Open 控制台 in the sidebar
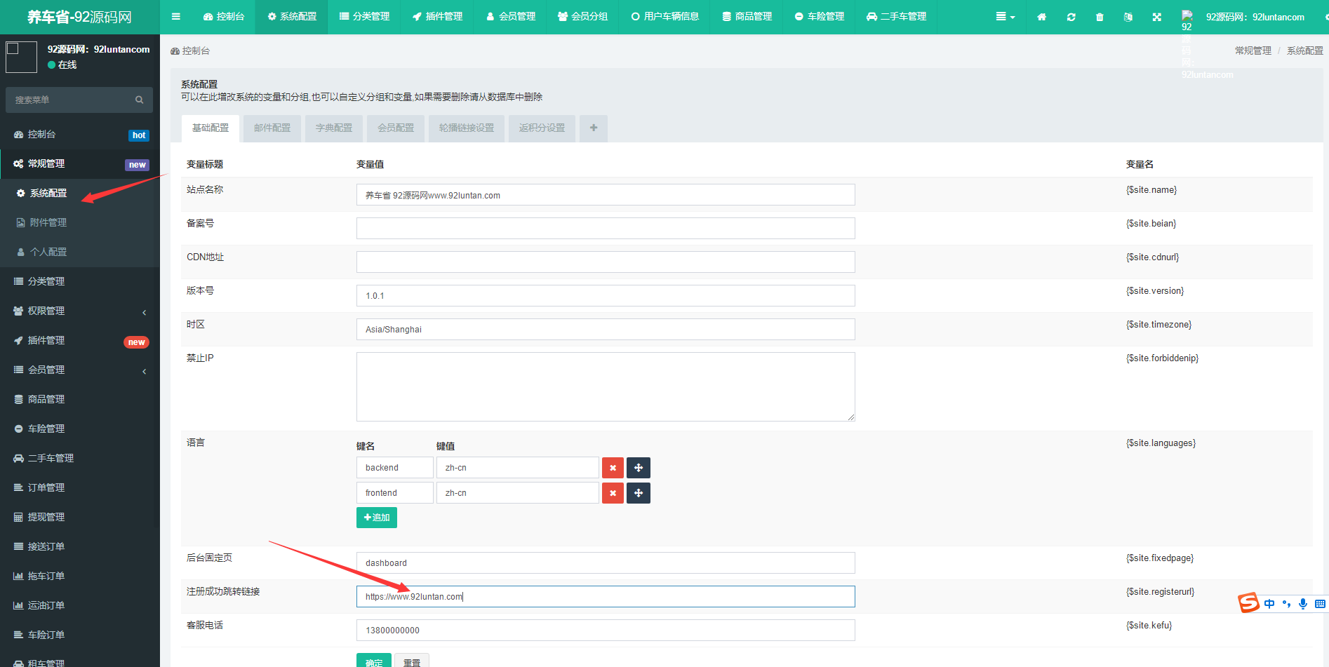This screenshot has width=1329, height=667. [x=80, y=134]
